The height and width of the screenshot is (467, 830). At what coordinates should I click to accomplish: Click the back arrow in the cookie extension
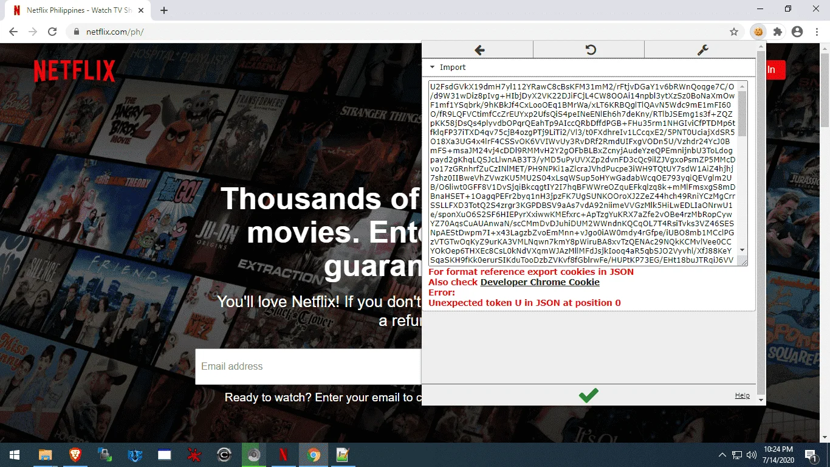pos(479,50)
